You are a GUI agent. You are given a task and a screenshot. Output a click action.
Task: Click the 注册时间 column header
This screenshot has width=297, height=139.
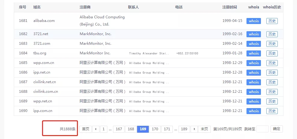click(230, 7)
